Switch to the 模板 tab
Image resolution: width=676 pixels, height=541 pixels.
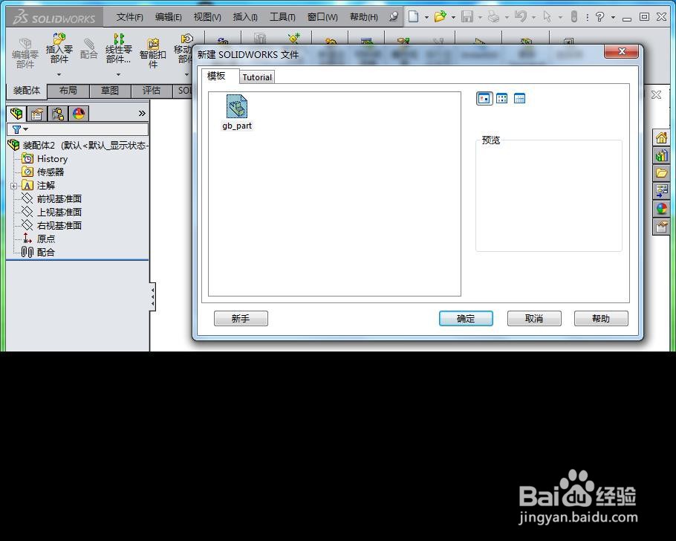pyautogui.click(x=217, y=76)
